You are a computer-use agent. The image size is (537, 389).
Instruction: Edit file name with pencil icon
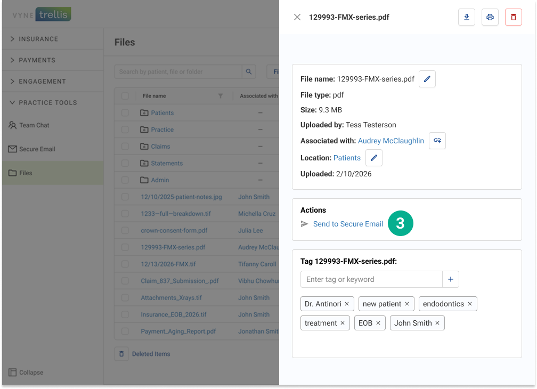tap(427, 79)
